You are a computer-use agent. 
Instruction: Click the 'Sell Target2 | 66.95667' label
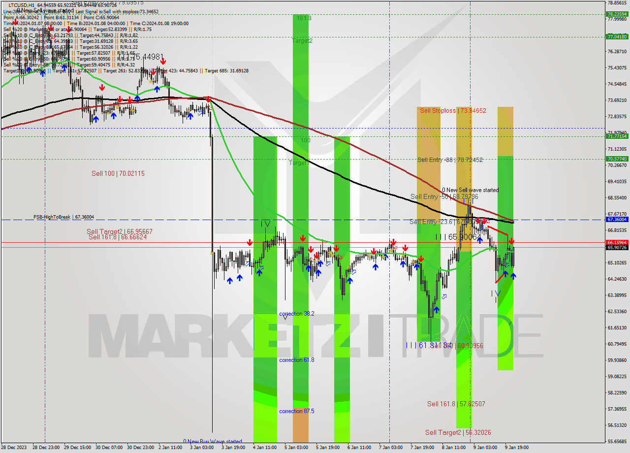pyautogui.click(x=120, y=231)
